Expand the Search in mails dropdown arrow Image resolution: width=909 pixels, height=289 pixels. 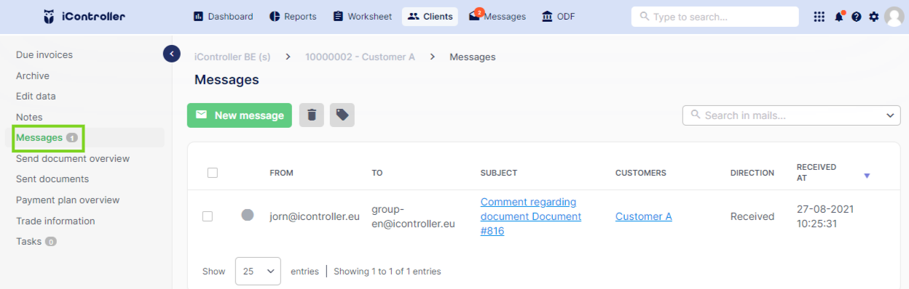point(891,115)
